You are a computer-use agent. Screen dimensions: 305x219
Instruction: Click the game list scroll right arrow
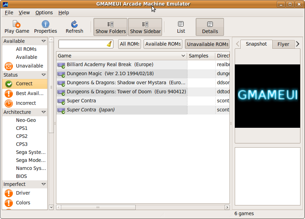click(227, 207)
